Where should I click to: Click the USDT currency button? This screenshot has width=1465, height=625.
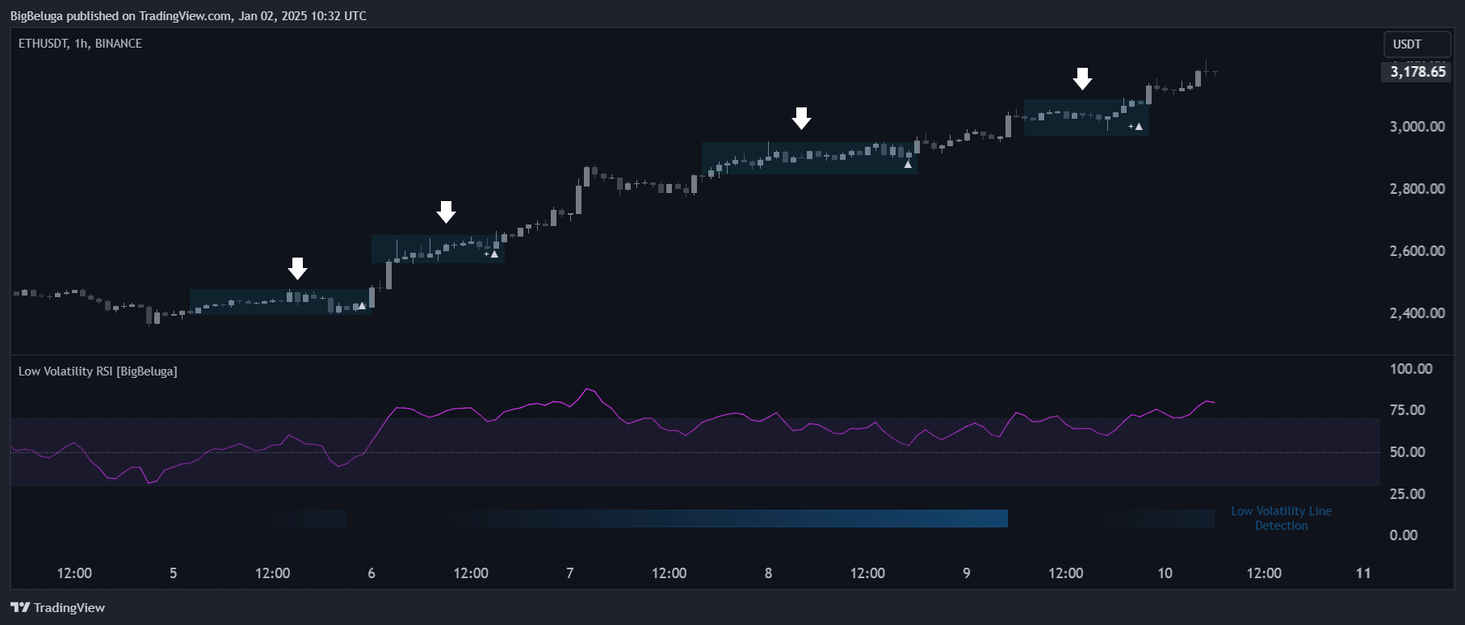tap(1417, 44)
